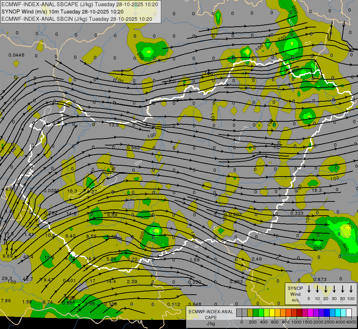Click the 0.0324 value on the map
Viewport: 358px width, 329px height.
click(x=52, y=191)
